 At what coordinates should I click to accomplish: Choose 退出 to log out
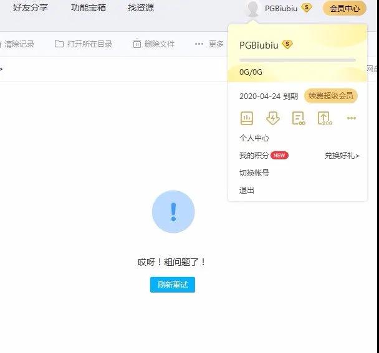(x=247, y=191)
